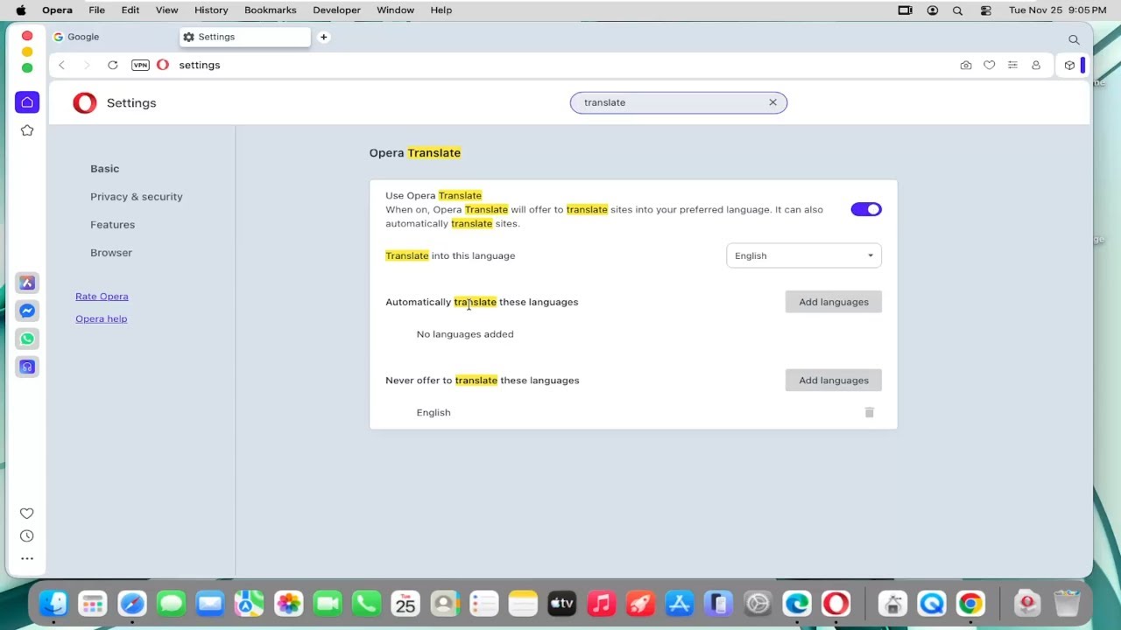Open Apple TV from the Dock
This screenshot has width=1121, height=630.
(x=561, y=604)
